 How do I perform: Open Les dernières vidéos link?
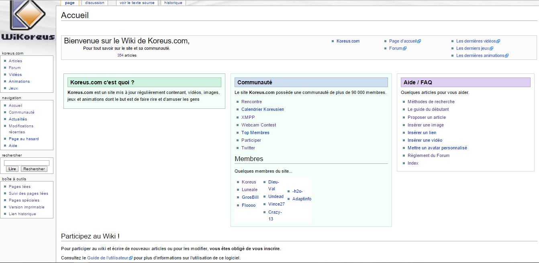coord(476,41)
